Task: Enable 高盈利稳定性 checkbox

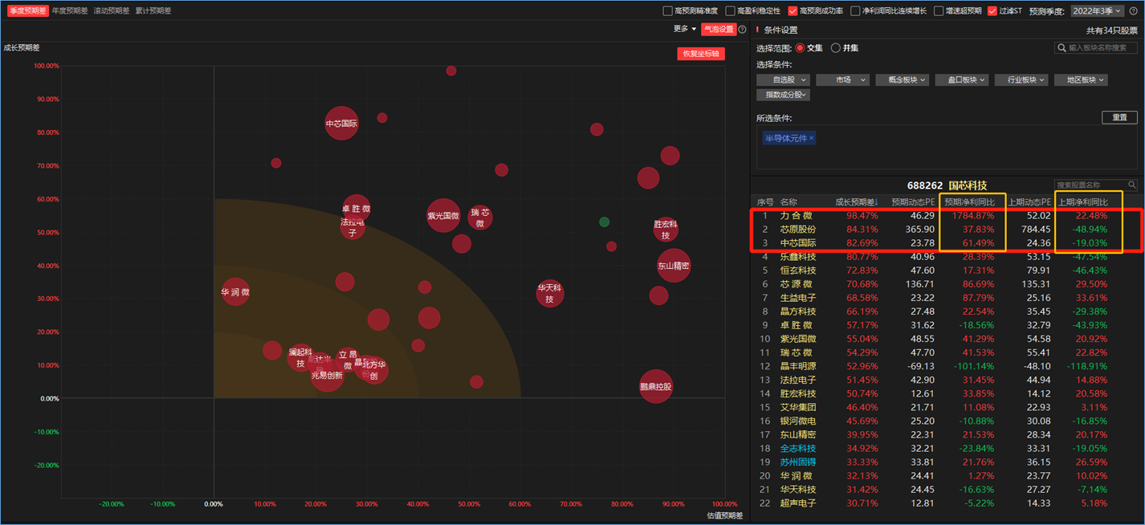Action: coord(730,10)
